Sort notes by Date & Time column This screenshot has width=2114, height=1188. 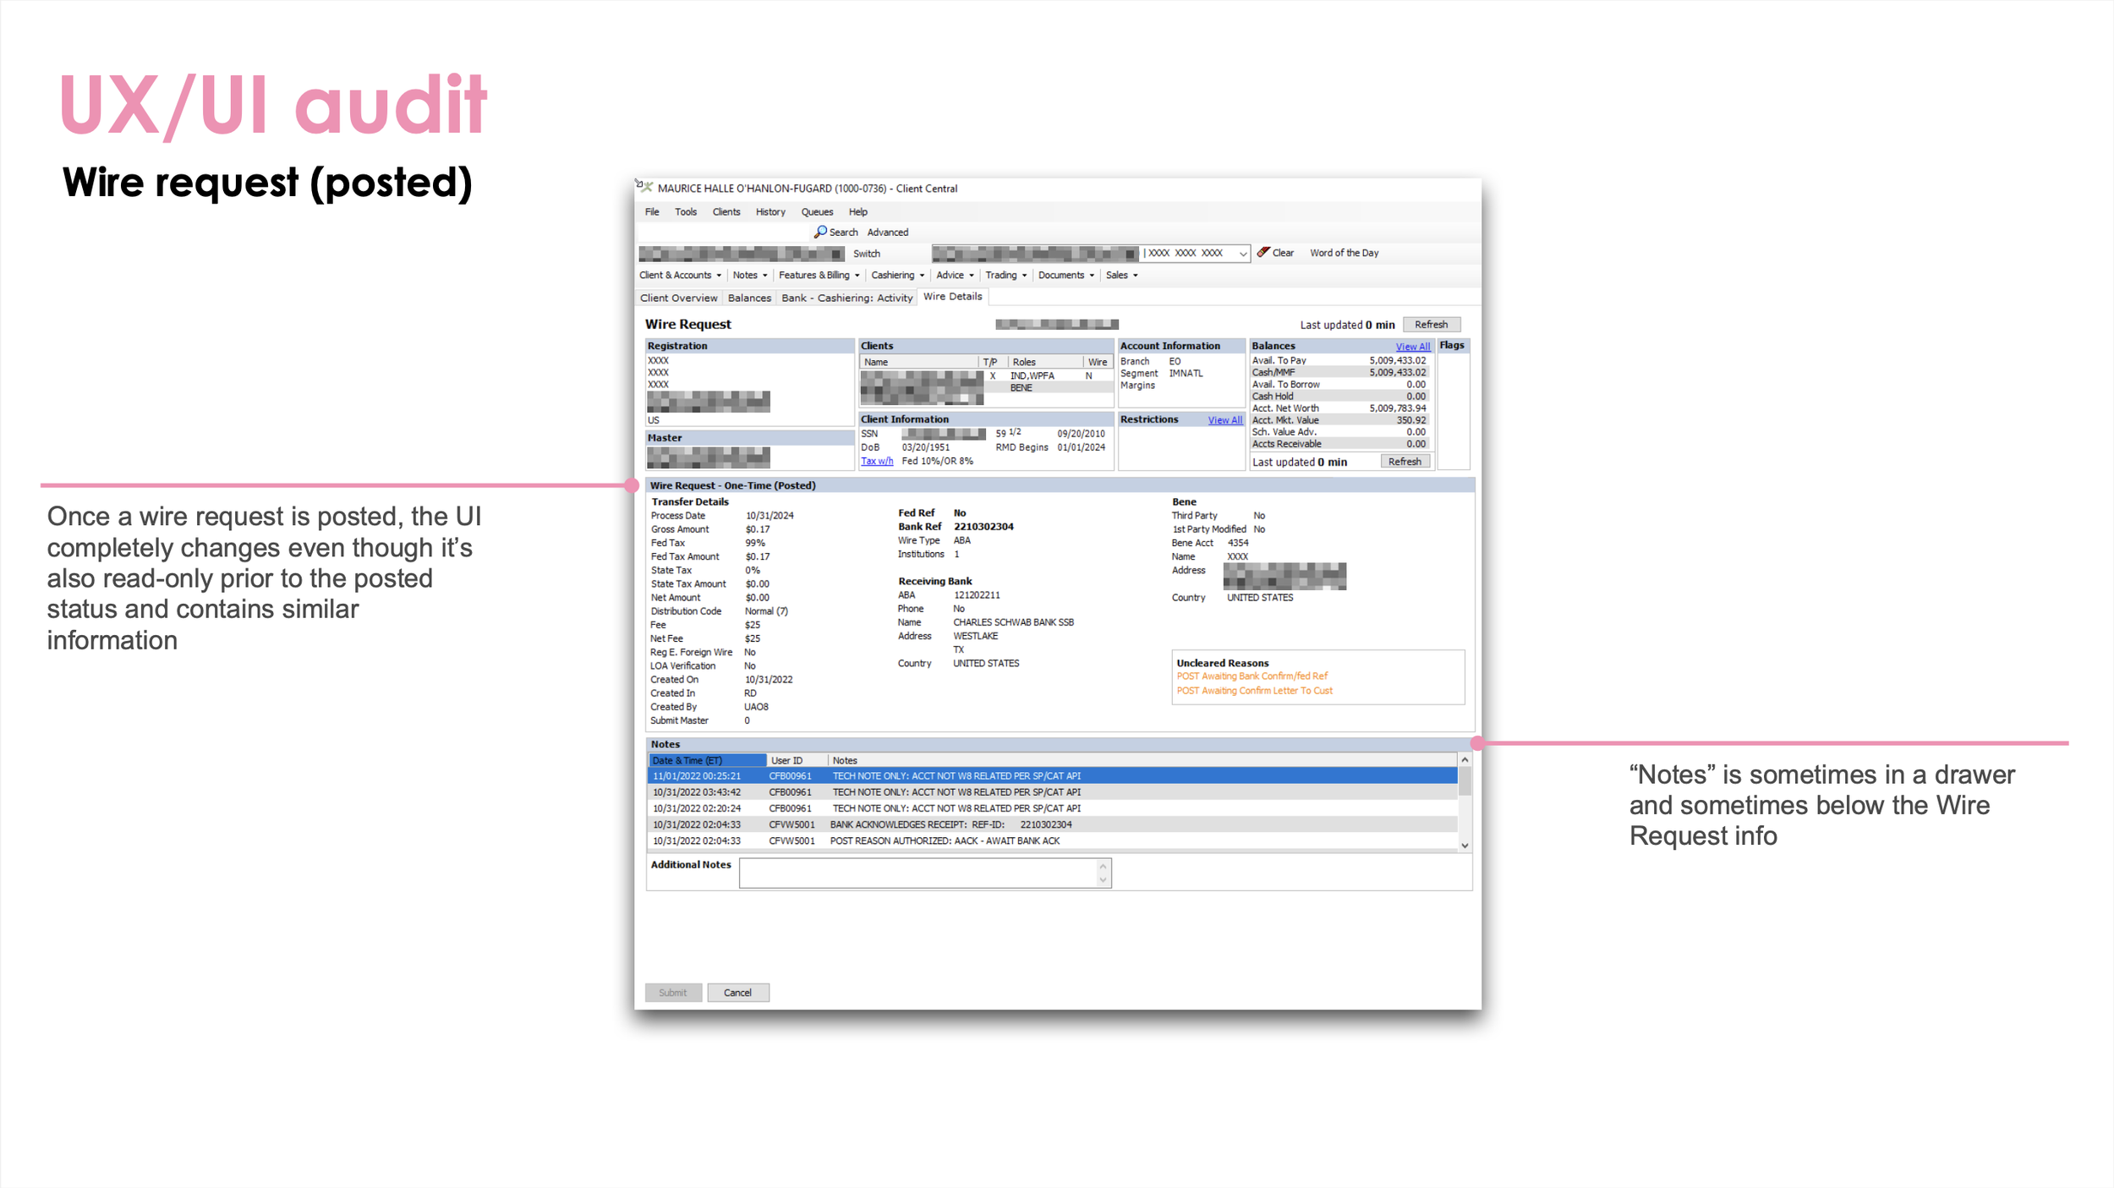[706, 761]
